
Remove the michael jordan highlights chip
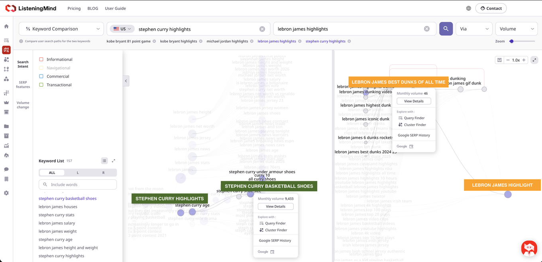click(252, 41)
